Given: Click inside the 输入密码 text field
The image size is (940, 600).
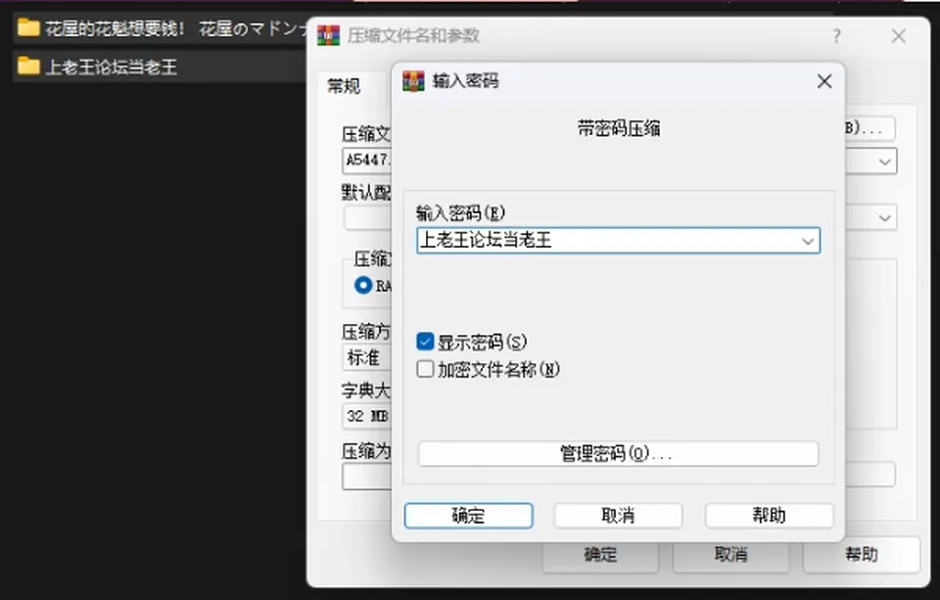Looking at the screenshot, I should coord(608,241).
